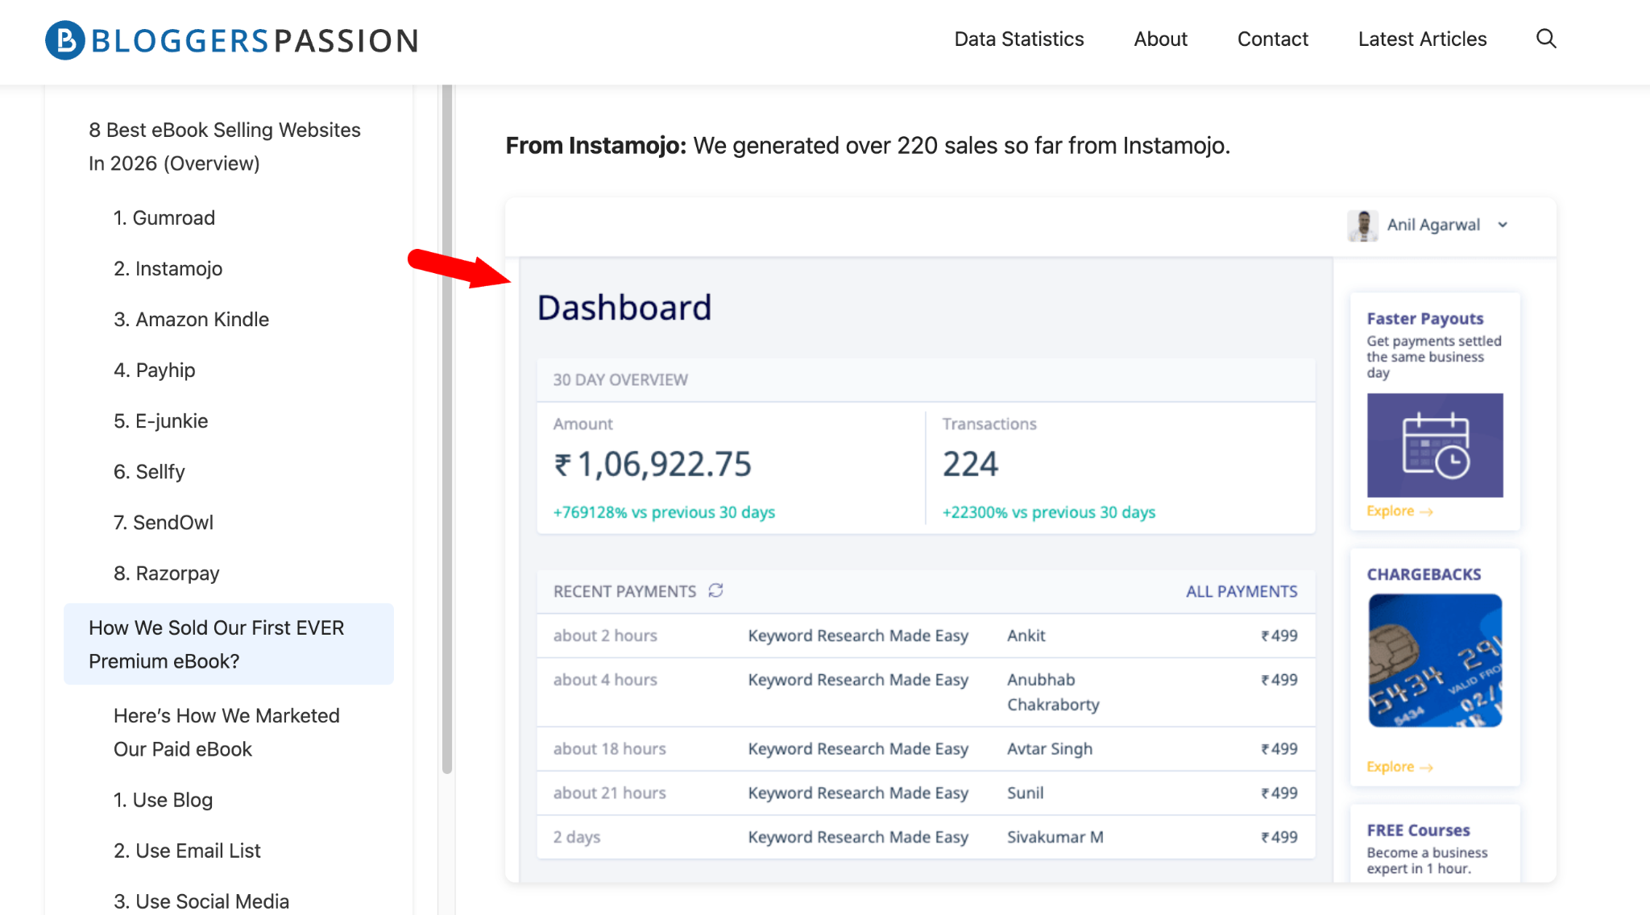Jump to the Razorpay section
Viewport: 1650px width, 915px height.
pos(166,573)
